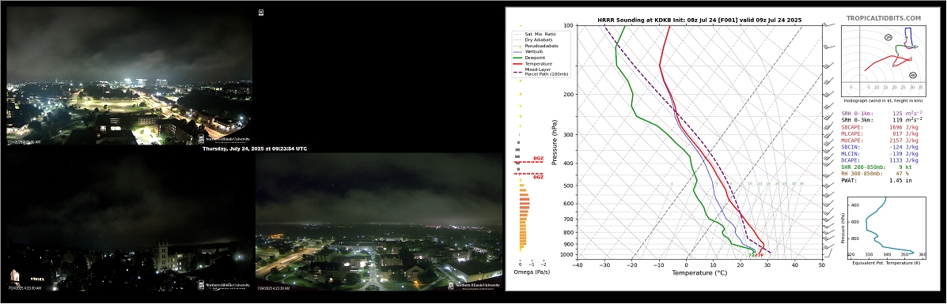Image resolution: width=947 pixels, height=304 pixels.
Task: Click the NIU logo on bottom-left webcam
Action: 224,285
